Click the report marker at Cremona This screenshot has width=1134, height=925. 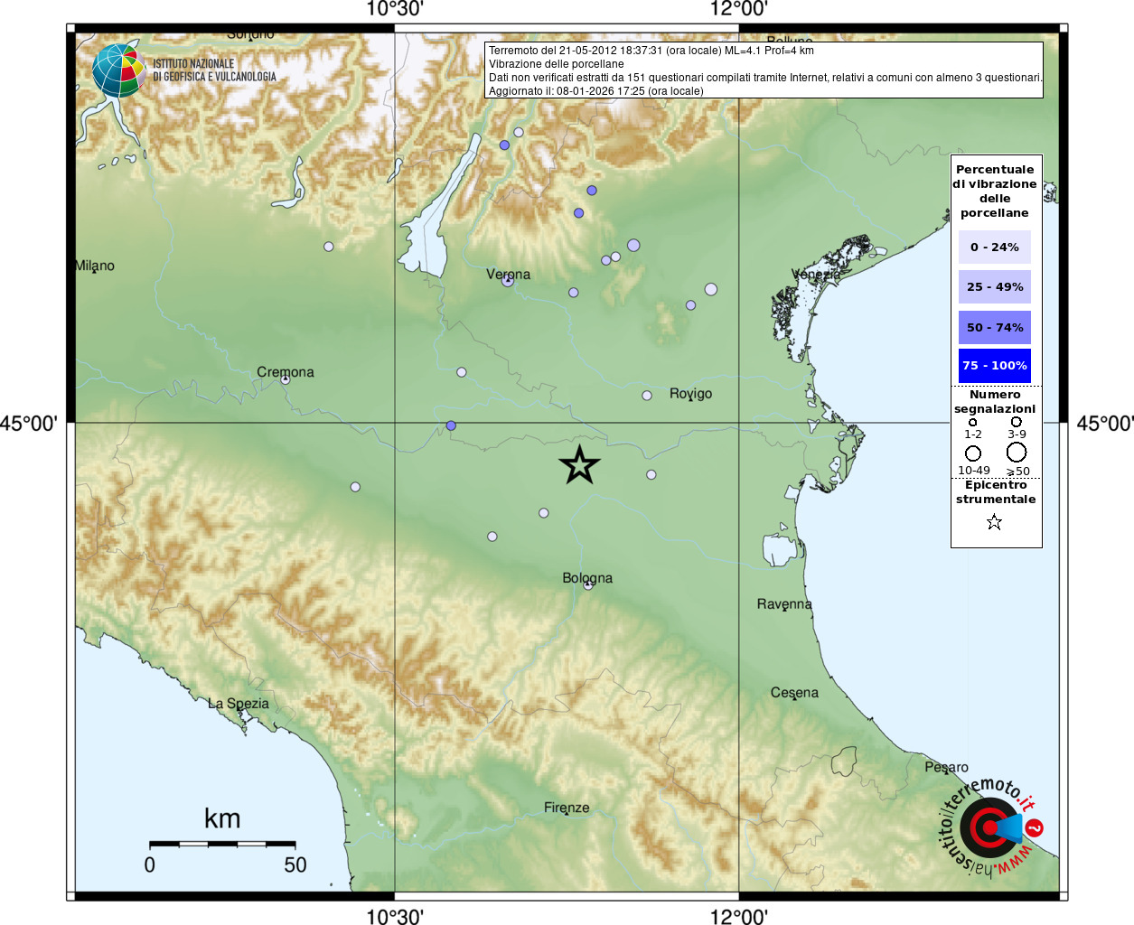286,379
